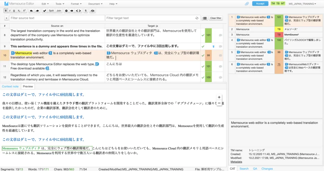The width and height of the screenshot is (324, 171).
Task: Open the Changes tab
Action: click(x=267, y=169)
